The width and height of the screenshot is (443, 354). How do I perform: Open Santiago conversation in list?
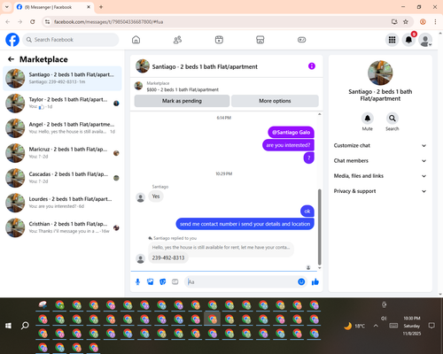62,79
